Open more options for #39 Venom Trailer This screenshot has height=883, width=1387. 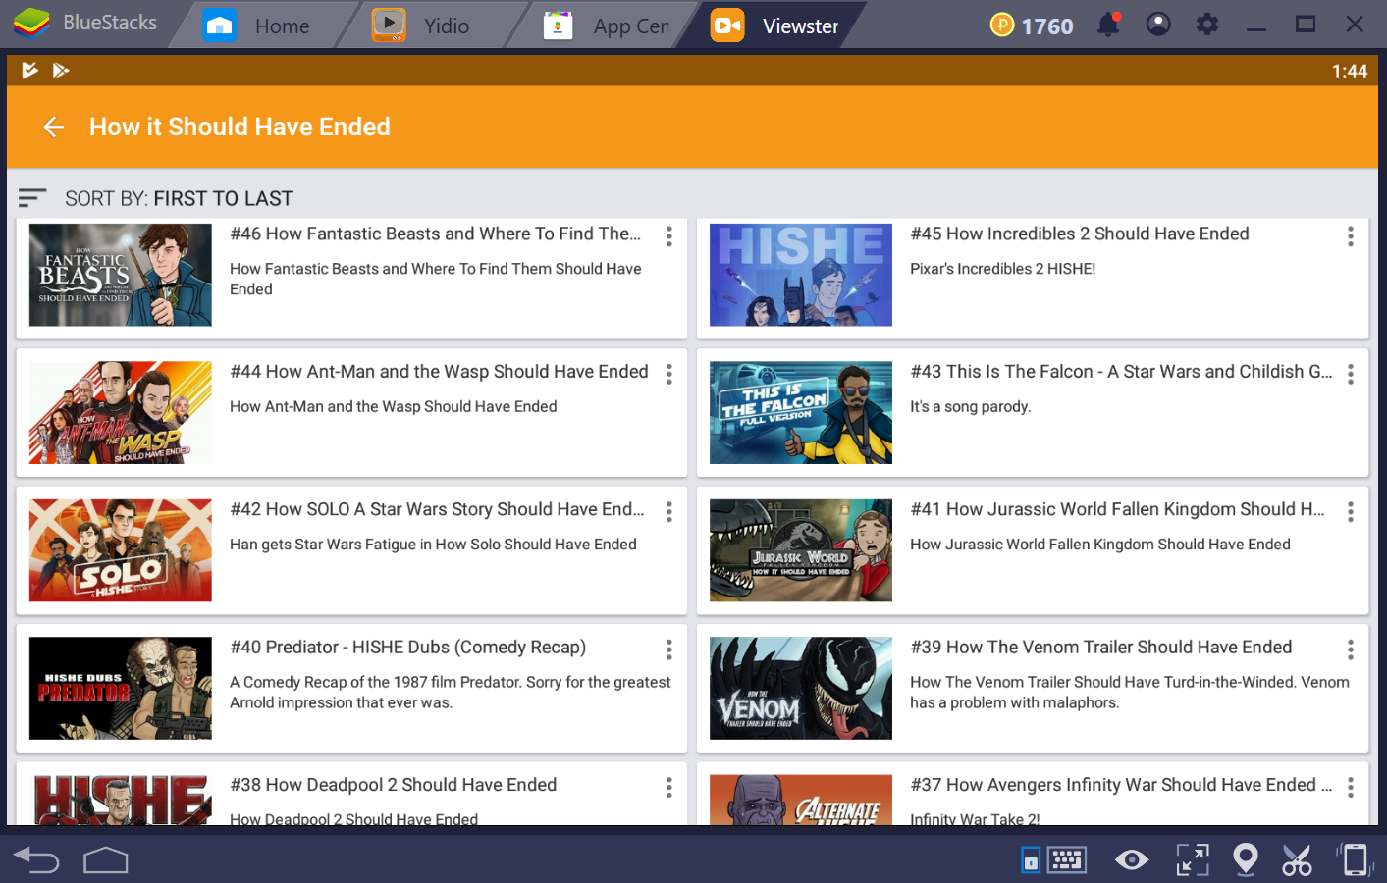click(1351, 649)
